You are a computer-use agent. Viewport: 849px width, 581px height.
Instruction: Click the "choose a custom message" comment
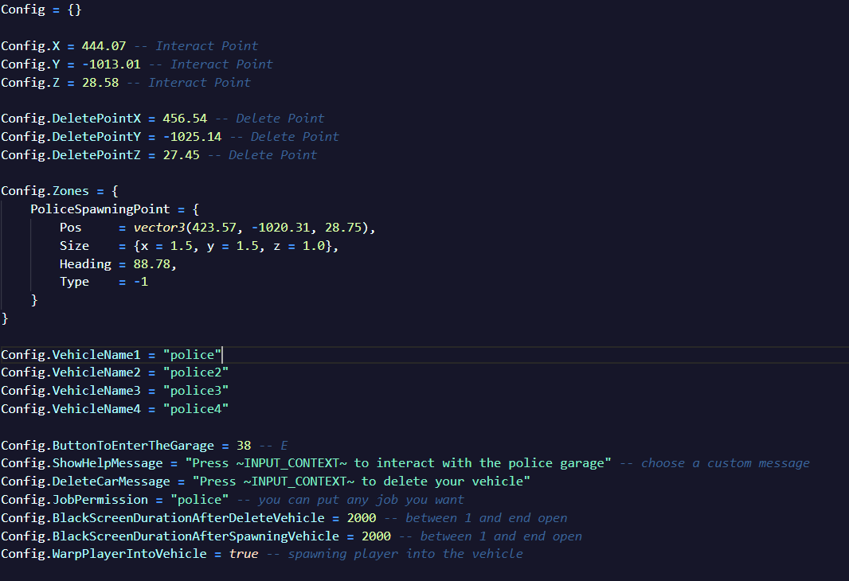point(725,463)
